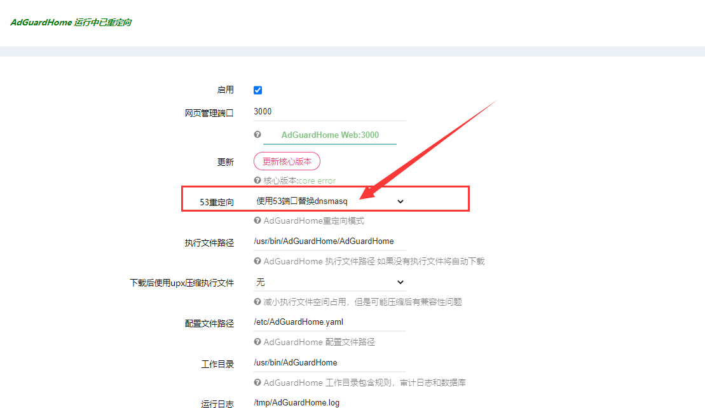This screenshot has height=408, width=705.
Task: Open the AdGuardHome Web:3000 link
Action: pos(329,135)
